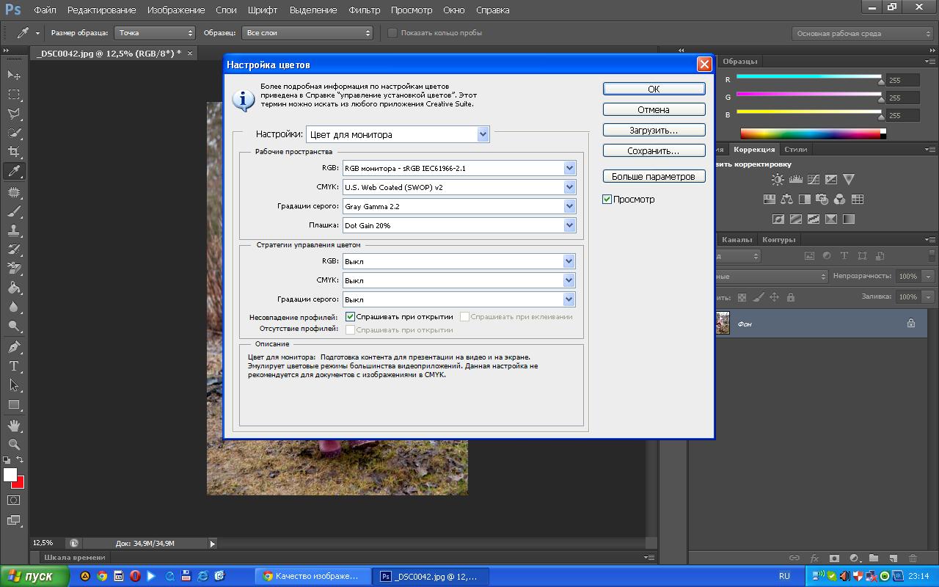Click the Brightness/Contrast sun adjustment icon
This screenshot has height=587, width=939.
778,179
